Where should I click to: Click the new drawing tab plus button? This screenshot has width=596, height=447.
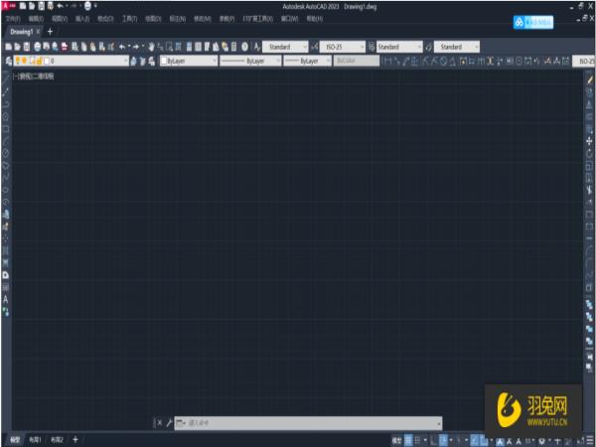50,32
